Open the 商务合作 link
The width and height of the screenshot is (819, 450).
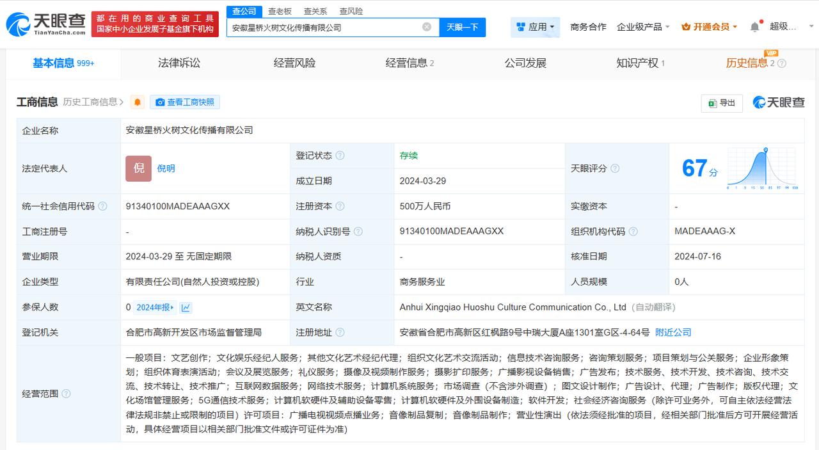coord(588,27)
